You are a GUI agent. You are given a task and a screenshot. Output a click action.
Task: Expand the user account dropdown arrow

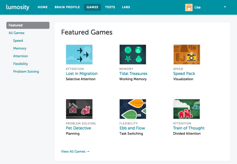tap(225, 7)
